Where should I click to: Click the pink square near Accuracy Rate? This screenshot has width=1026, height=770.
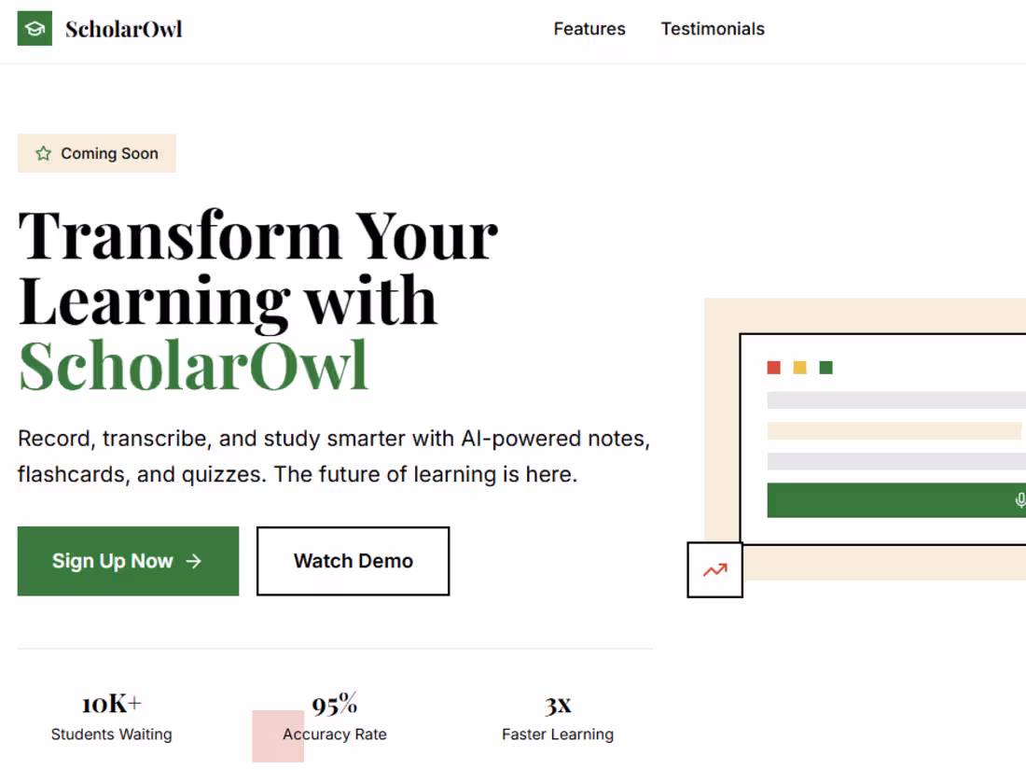[x=278, y=736]
